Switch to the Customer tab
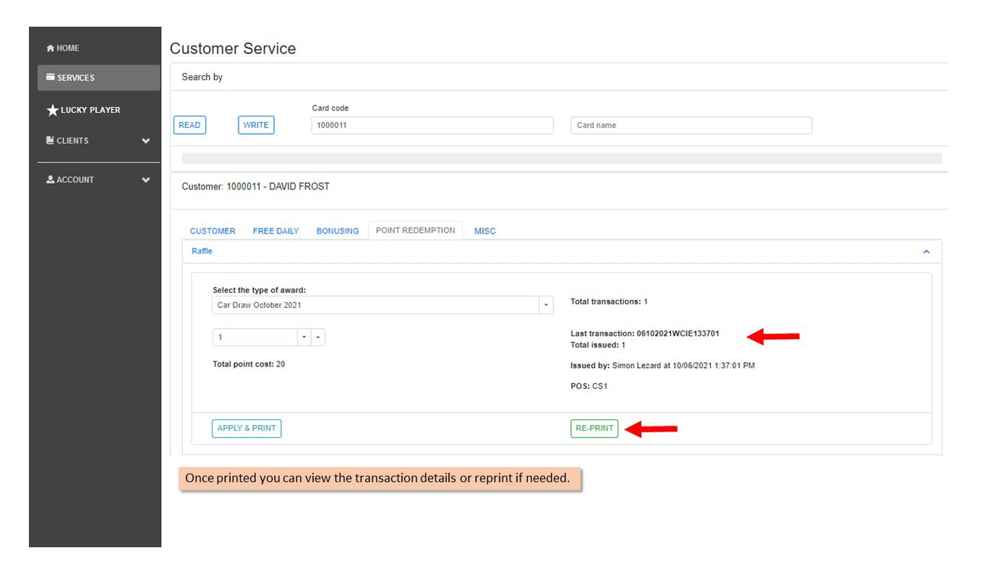The height and width of the screenshot is (574, 984). click(213, 231)
